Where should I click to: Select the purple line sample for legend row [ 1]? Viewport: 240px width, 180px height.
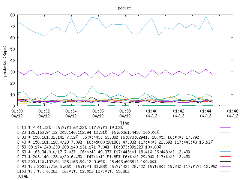coord(225,127)
